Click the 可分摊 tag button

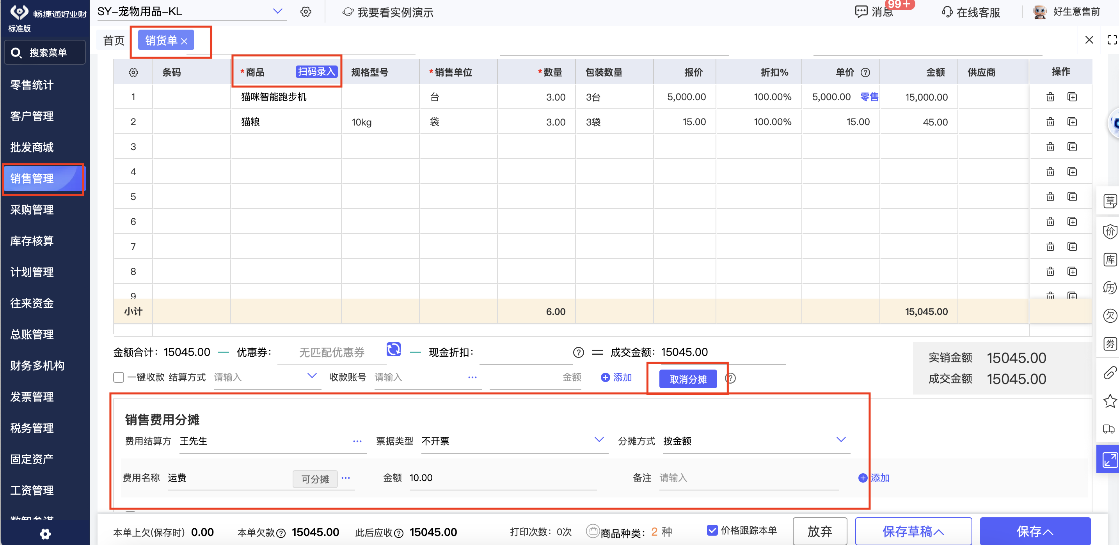(315, 479)
